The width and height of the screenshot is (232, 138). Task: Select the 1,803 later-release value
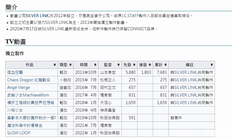click(146, 72)
